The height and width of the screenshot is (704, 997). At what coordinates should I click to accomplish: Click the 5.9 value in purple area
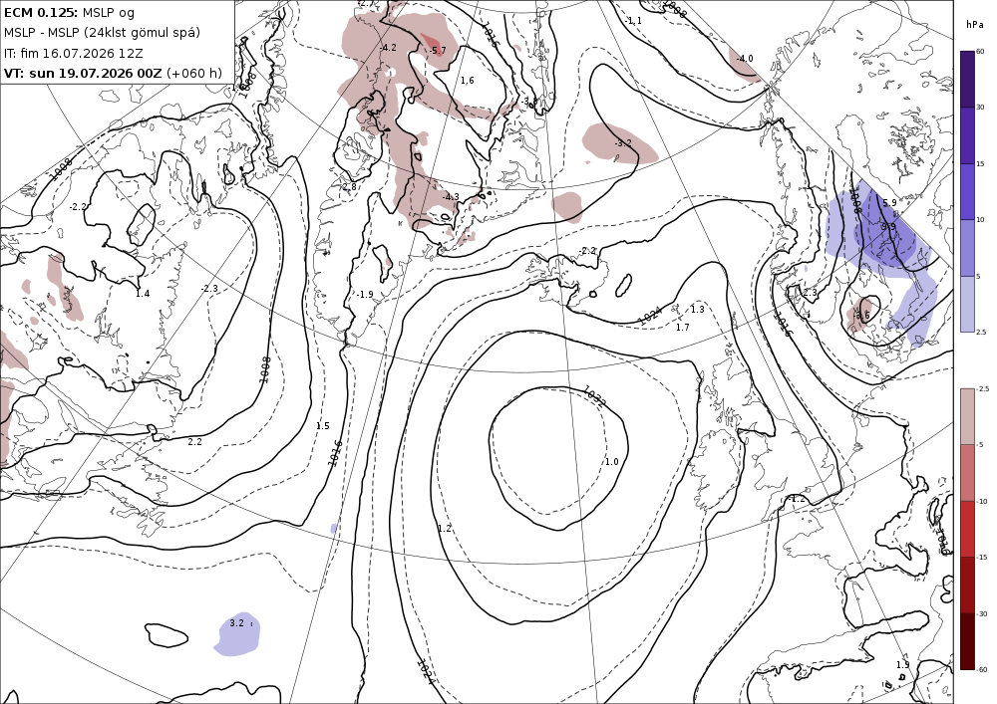pyautogui.click(x=889, y=202)
